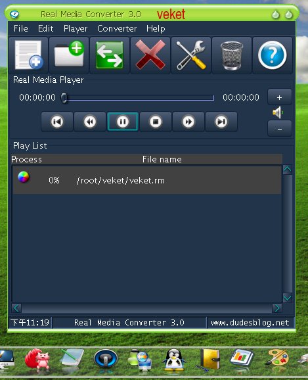Toggle the pause button in the player
This screenshot has height=380, width=308.
123,122
